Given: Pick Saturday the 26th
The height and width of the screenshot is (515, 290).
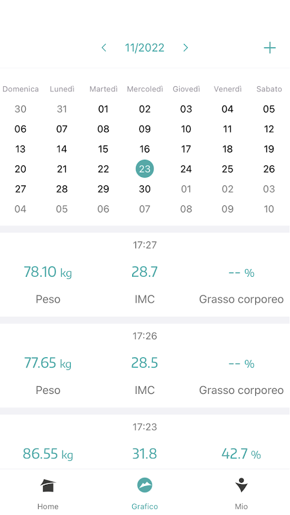Looking at the screenshot, I should click(269, 169).
